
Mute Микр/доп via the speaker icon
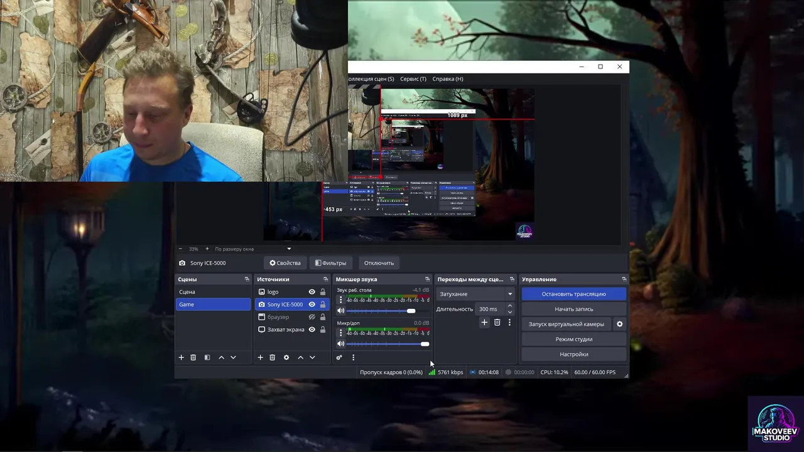point(341,343)
